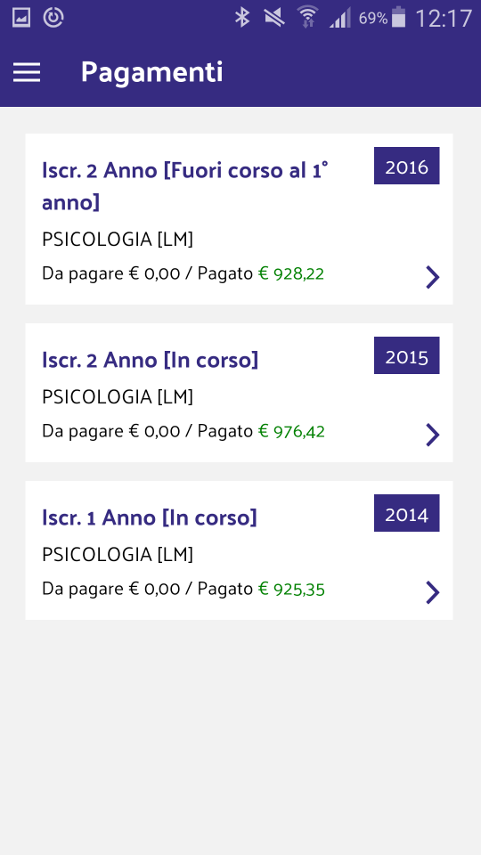Tap the Wi-Fi status icon
Viewport: 481px width, 855px height.
coord(308,17)
